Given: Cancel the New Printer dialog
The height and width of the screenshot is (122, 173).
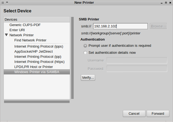Looking at the screenshot, I should click(134, 113).
